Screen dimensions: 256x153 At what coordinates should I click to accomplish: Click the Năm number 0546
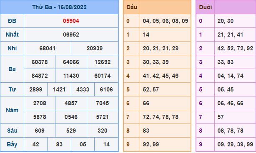[x=71, y=117]
